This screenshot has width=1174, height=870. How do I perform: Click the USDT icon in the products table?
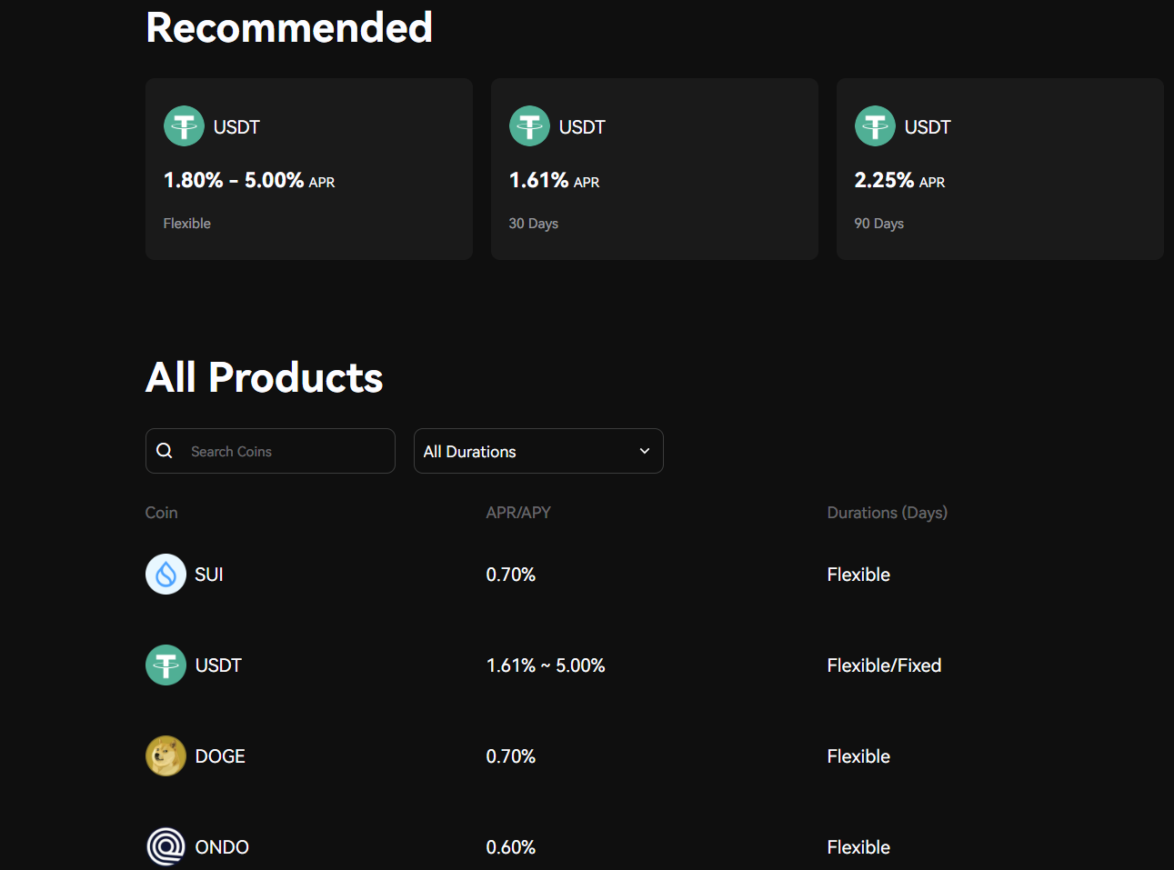tap(166, 665)
